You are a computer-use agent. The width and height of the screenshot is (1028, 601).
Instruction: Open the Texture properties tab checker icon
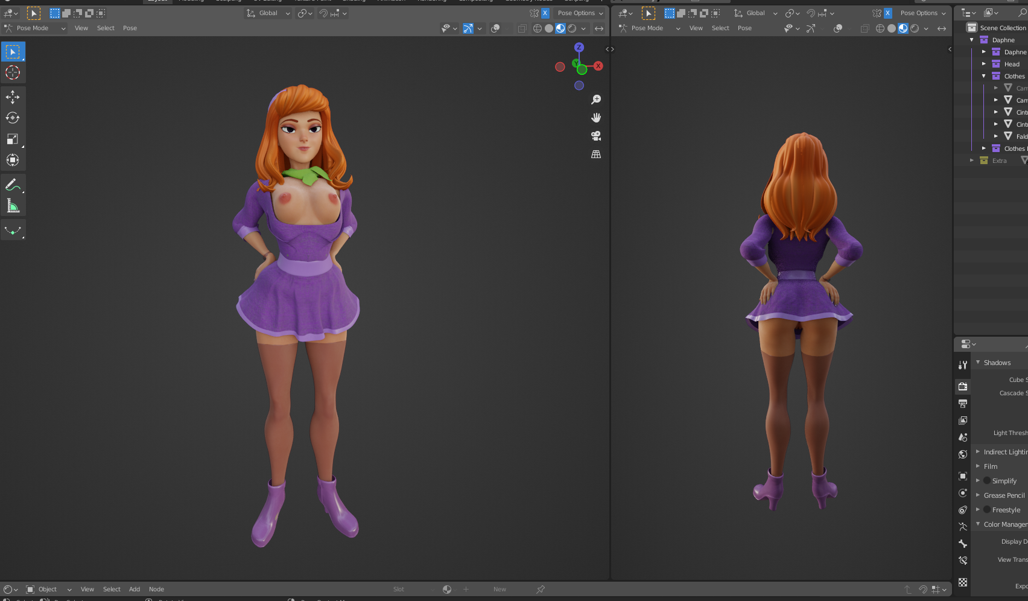[963, 582]
